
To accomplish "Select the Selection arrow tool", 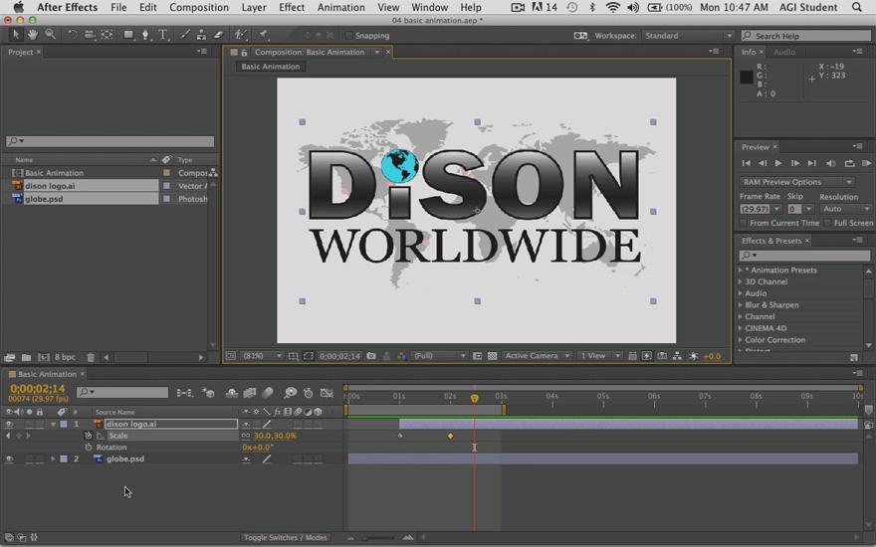I will coord(16,35).
